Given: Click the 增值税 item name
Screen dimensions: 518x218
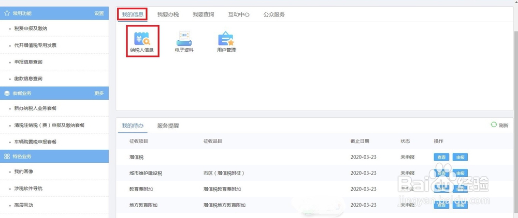Looking at the screenshot, I should click(x=137, y=158).
